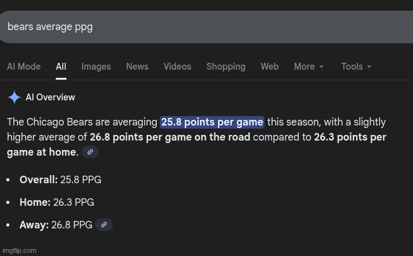Viewport: 413px width, 256px height.
Task: Click bold "26.8 points per game on the road"
Action: pyautogui.click(x=170, y=137)
